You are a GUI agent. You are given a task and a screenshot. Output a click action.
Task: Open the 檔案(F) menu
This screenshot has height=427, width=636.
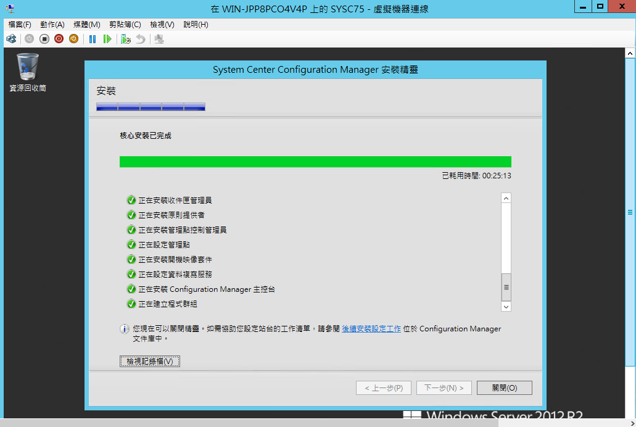pyautogui.click(x=20, y=25)
